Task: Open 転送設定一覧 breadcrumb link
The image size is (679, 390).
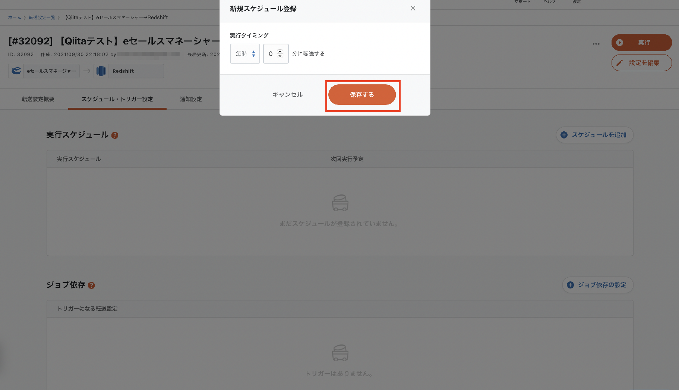Action: point(42,18)
